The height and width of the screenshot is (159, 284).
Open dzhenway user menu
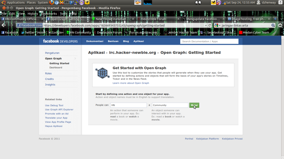click(267, 2)
